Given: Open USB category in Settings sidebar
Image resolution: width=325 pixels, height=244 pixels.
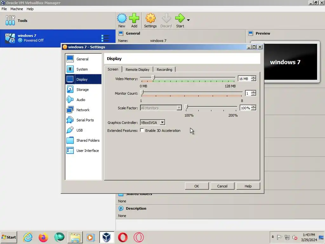Looking at the screenshot, I should click(x=83, y=130).
